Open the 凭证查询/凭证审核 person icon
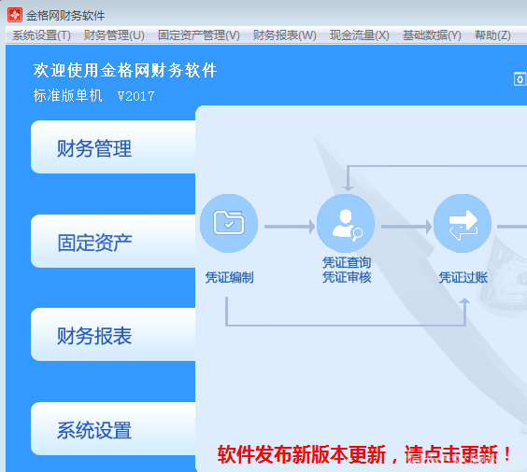Viewport: 527px width, 472px height. pos(346,224)
